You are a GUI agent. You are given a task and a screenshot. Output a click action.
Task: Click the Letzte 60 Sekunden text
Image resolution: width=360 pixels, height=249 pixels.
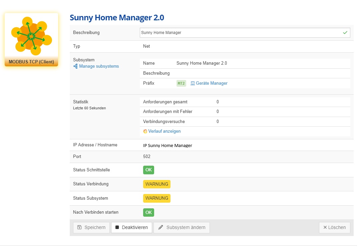[89, 108]
